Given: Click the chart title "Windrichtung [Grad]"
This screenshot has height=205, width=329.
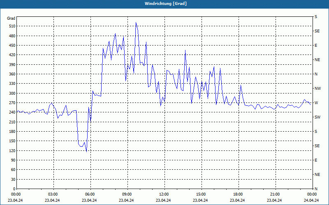Looking at the screenshot, I should [166, 4].
